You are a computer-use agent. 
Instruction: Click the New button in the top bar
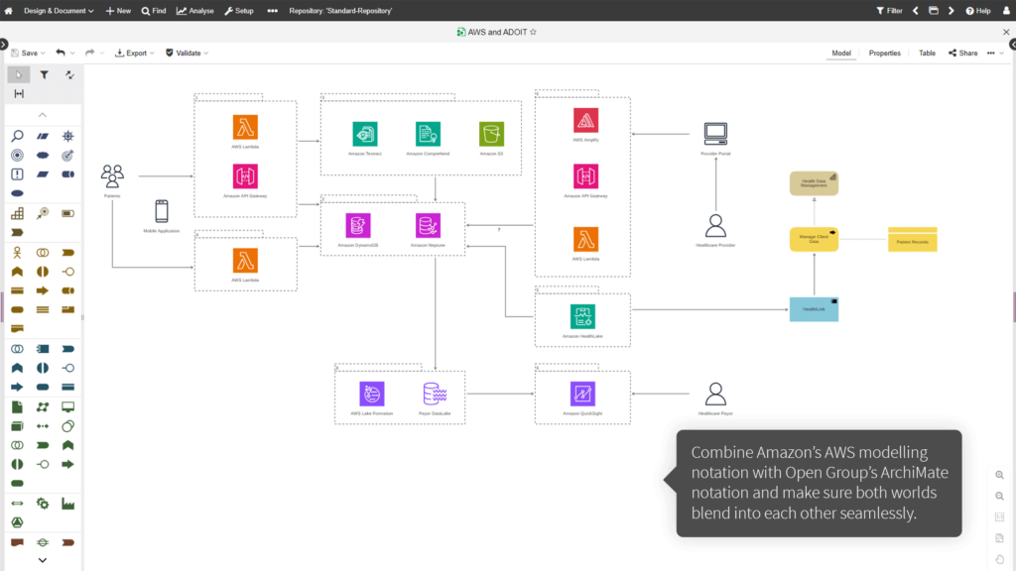pos(119,11)
